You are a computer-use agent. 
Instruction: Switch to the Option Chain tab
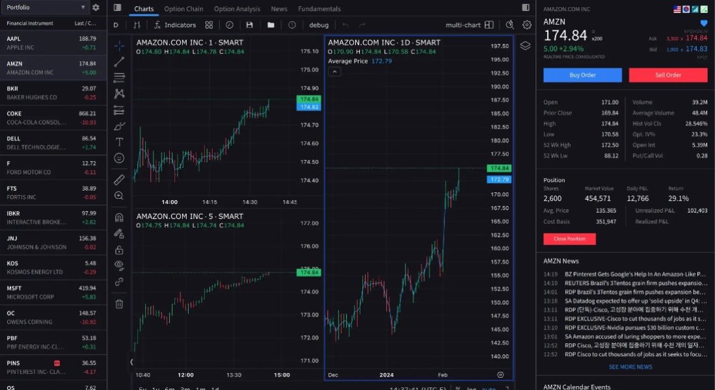[183, 9]
